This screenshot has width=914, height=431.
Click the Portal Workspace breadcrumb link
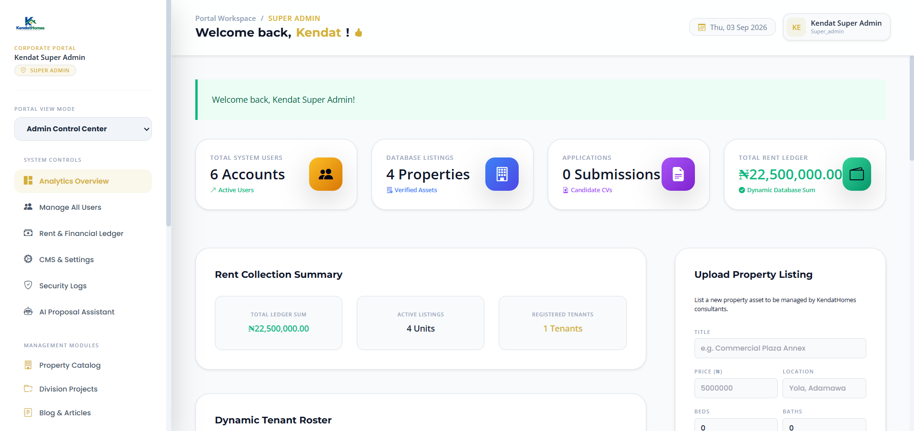click(x=225, y=18)
